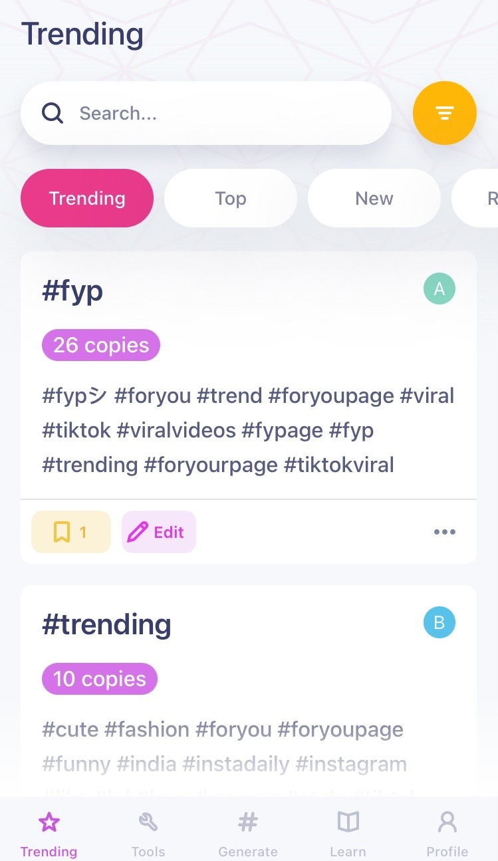Open the Profile person tab

pos(447,834)
